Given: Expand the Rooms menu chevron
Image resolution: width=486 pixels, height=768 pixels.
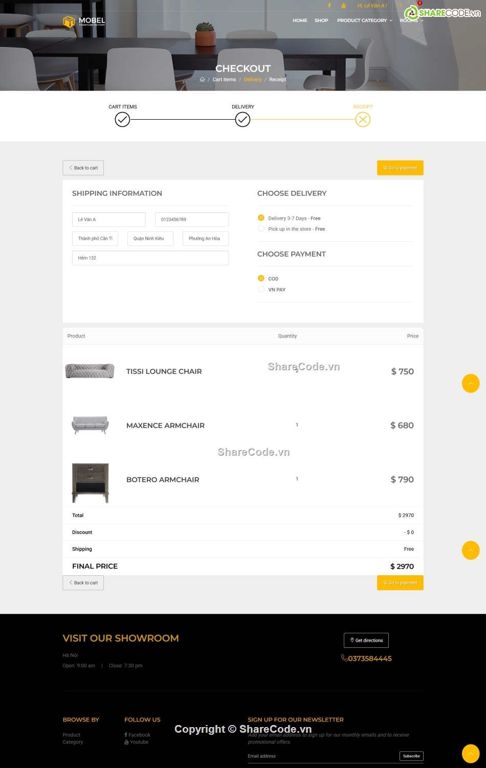Looking at the screenshot, I should (x=422, y=20).
